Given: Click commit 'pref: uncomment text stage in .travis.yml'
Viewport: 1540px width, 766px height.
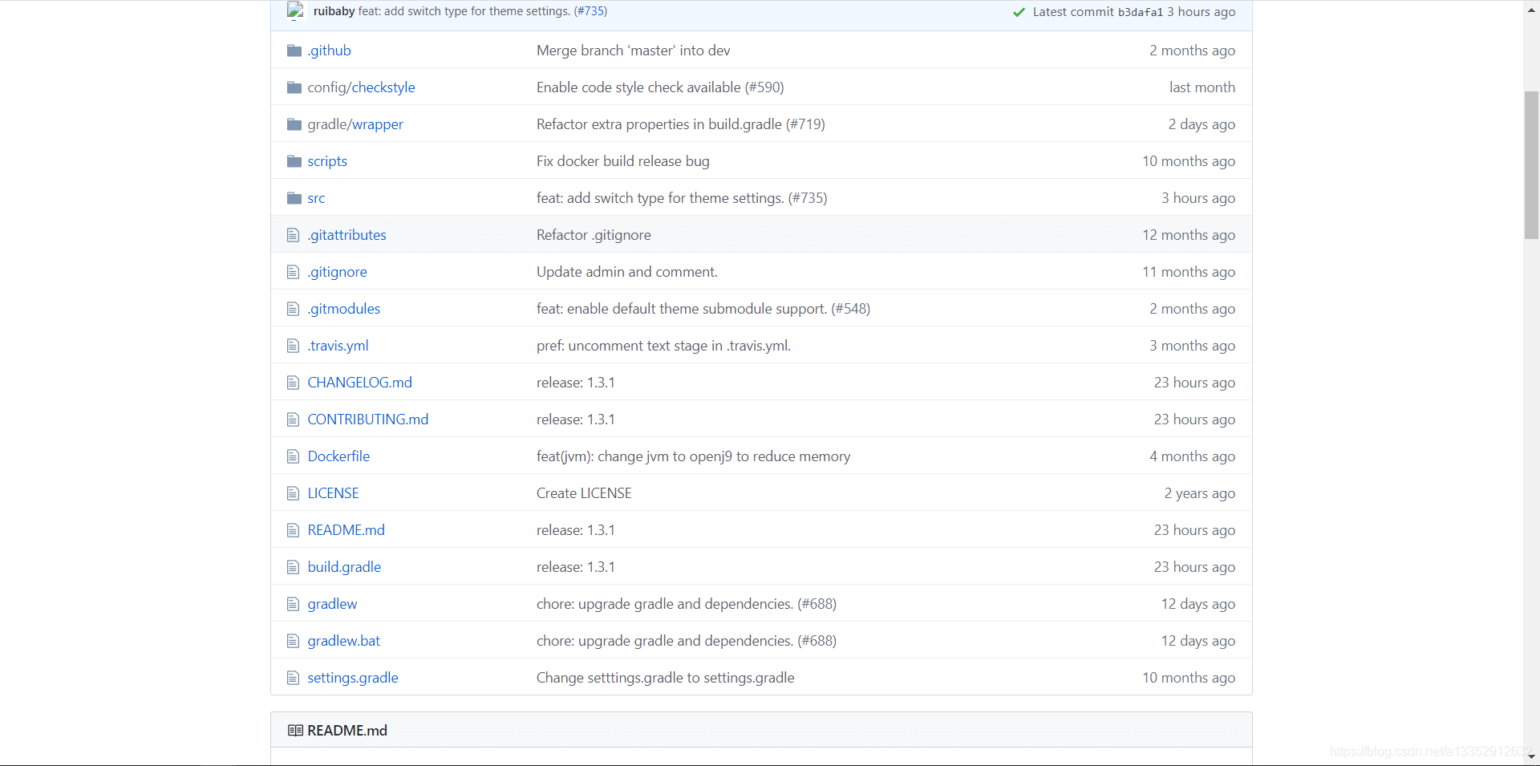Looking at the screenshot, I should tap(663, 346).
